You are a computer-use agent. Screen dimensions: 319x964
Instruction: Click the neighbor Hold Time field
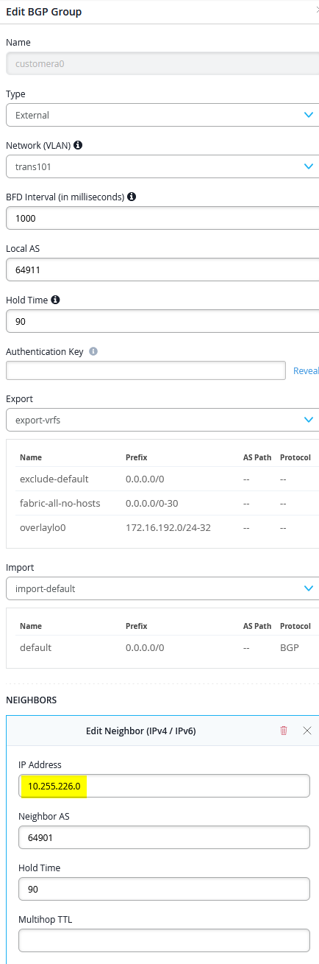[x=164, y=889]
